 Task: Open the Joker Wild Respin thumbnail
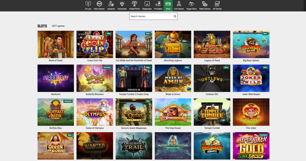point(251,78)
